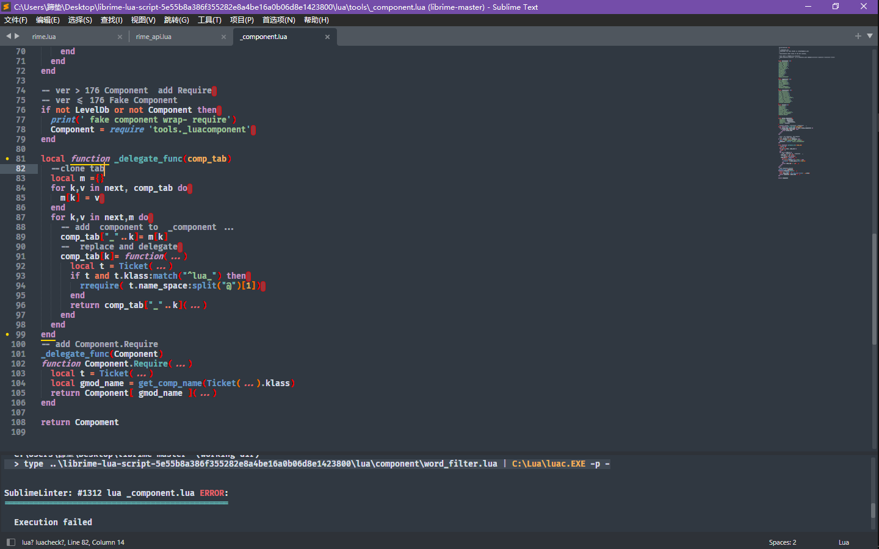Close the _component.lua tab
This screenshot has height=549, width=879.
tap(327, 37)
